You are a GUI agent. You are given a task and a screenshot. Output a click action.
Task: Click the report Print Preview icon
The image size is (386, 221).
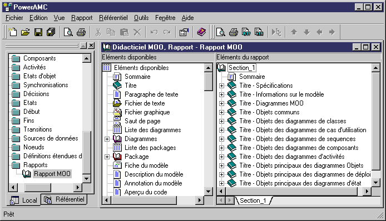point(221,32)
